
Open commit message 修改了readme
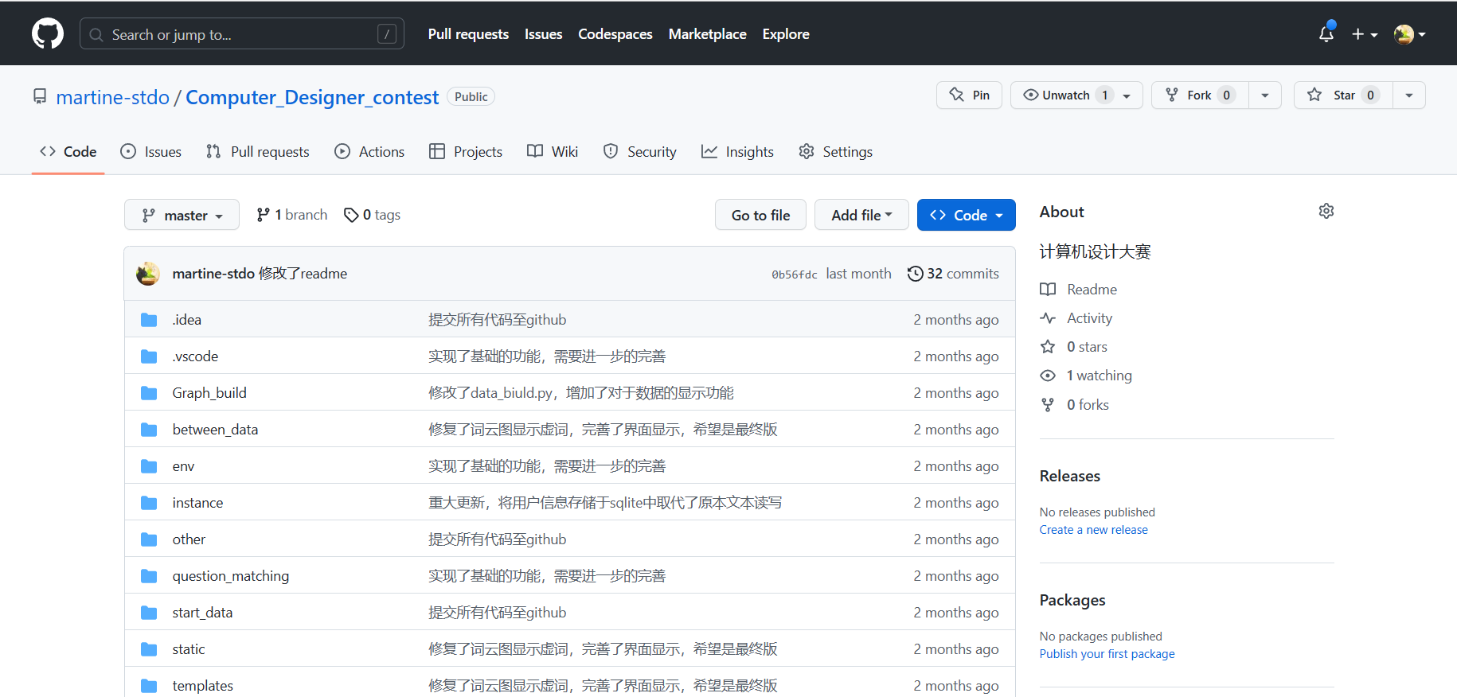(x=303, y=274)
